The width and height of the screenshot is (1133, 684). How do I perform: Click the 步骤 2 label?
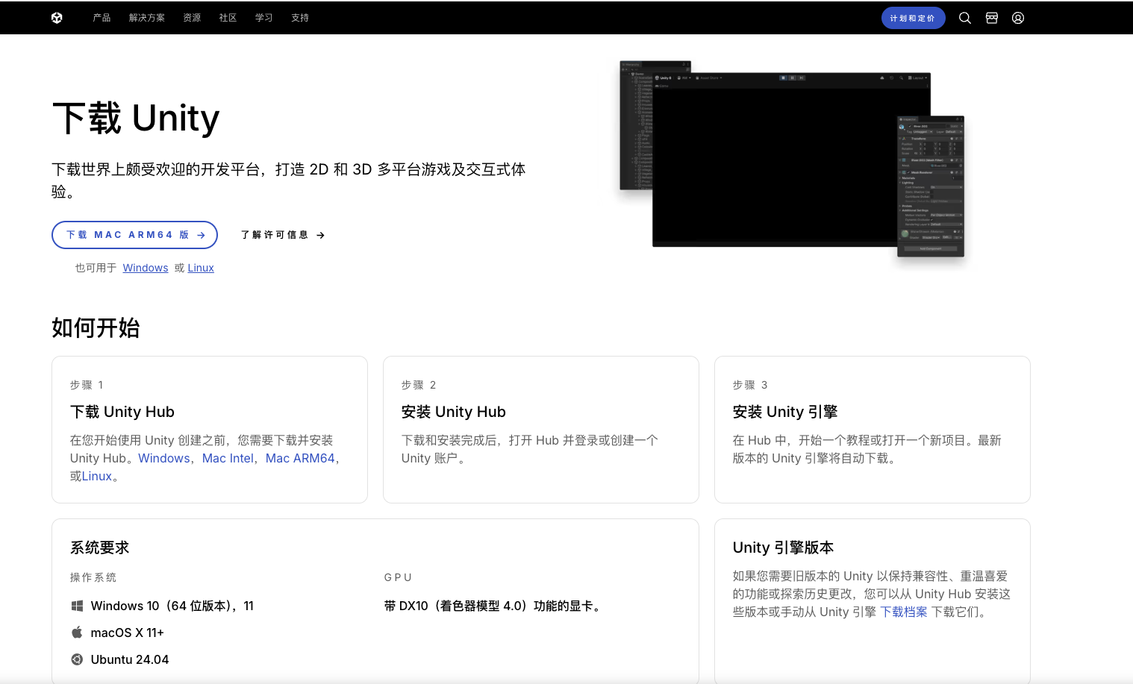click(419, 385)
